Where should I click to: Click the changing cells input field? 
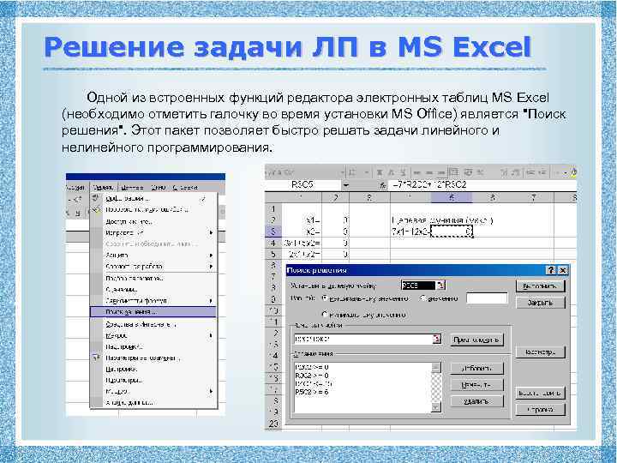tap(362, 339)
